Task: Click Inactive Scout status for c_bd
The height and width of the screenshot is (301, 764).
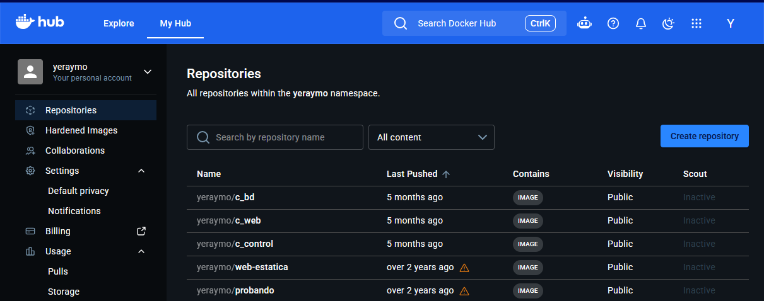Action: click(699, 197)
